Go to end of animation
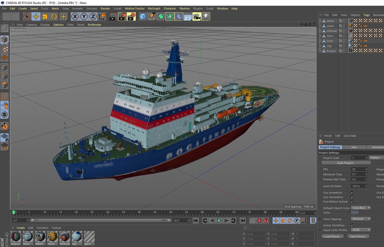 pyautogui.click(x=243, y=220)
